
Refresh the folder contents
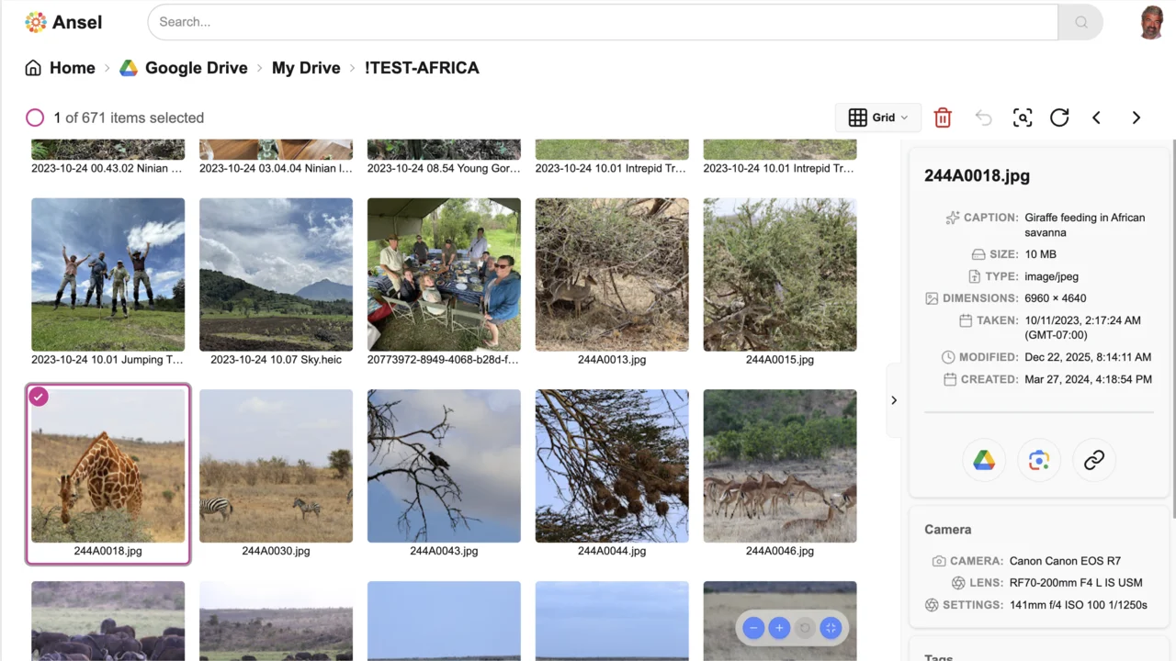1059,118
